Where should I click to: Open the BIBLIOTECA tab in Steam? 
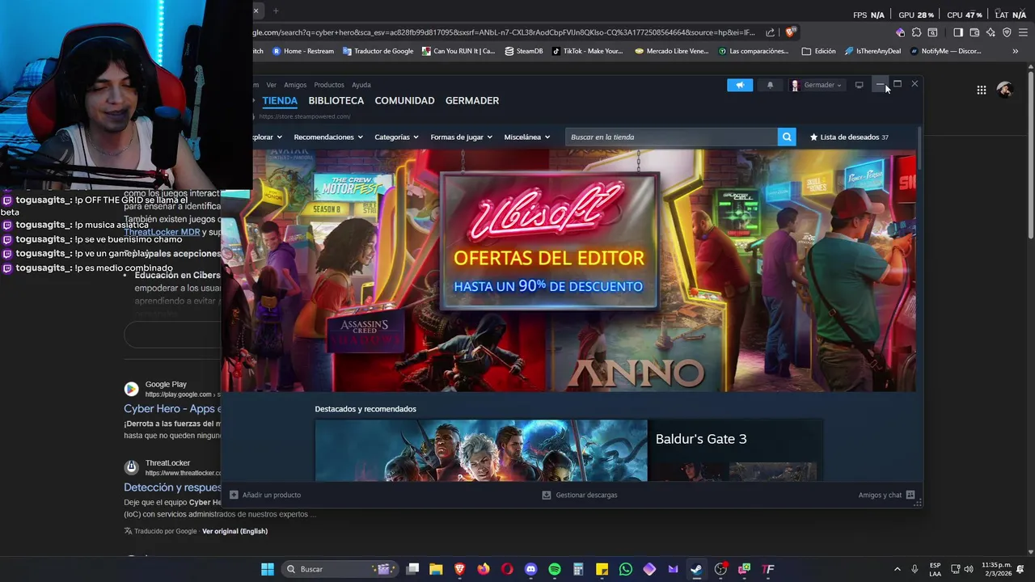(336, 100)
